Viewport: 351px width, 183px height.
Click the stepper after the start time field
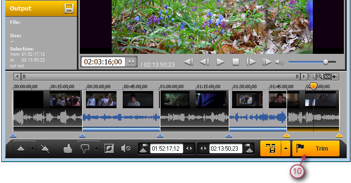pyautogui.click(x=189, y=148)
